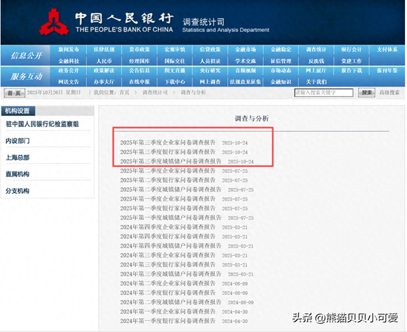This screenshot has height=332, width=407.
Task: Select 下载中心 in the service menu
Action: pos(175,82)
